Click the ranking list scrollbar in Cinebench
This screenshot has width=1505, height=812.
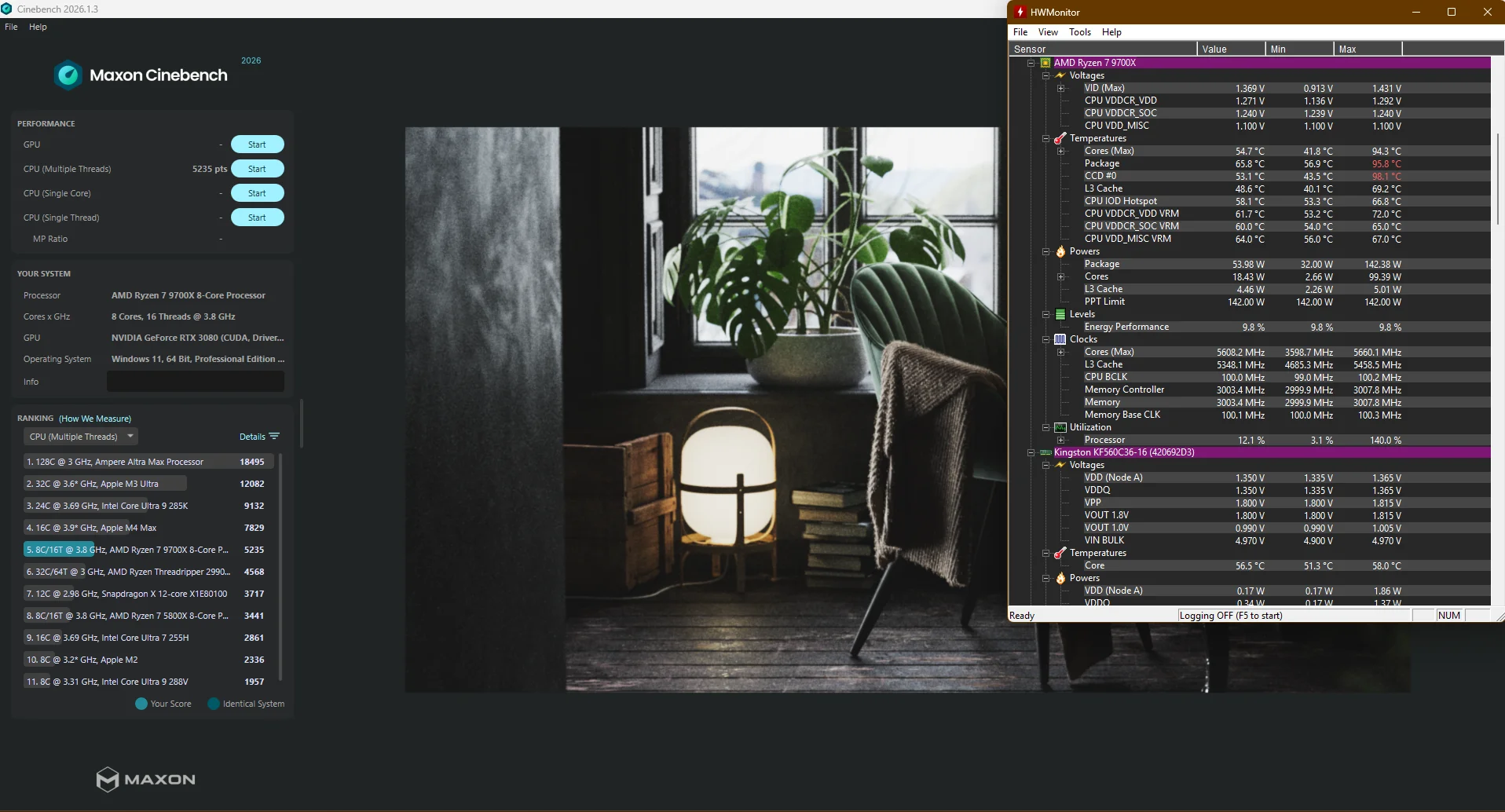click(x=280, y=566)
